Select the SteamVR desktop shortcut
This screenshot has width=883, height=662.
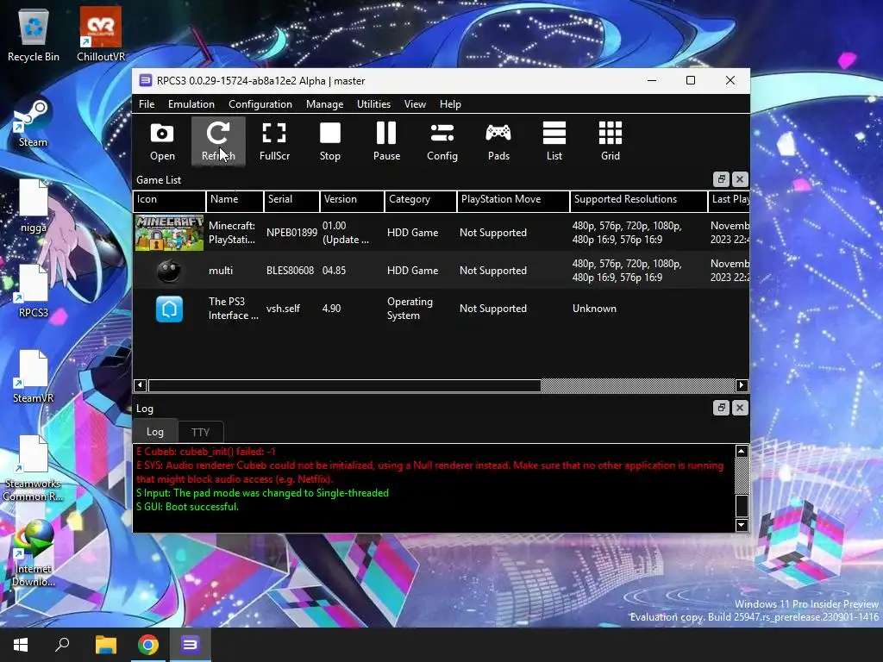pos(34,377)
